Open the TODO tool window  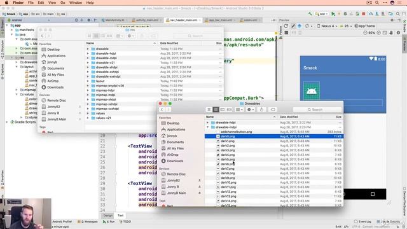tap(125, 222)
